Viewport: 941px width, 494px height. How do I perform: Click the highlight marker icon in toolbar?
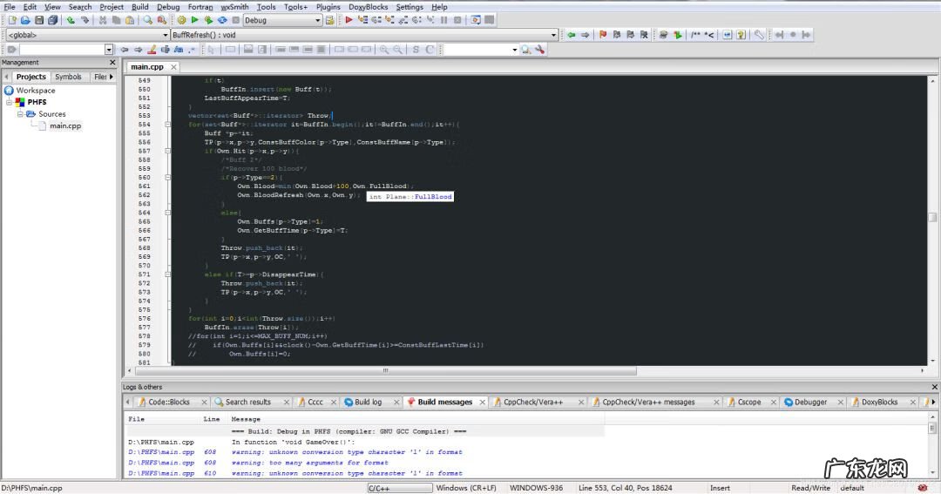152,50
